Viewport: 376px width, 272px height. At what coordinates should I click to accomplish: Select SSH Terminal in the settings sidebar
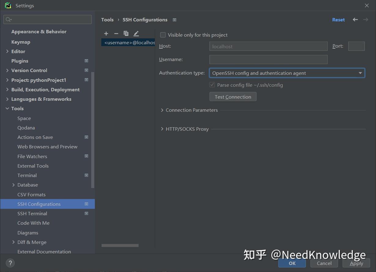click(32, 213)
